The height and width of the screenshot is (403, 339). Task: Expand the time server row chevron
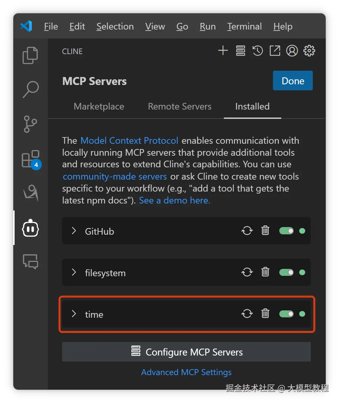pyautogui.click(x=74, y=314)
